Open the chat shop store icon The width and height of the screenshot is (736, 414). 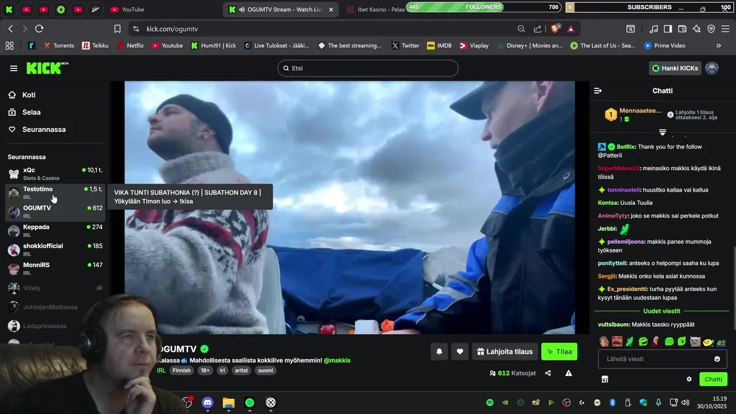[604, 379]
